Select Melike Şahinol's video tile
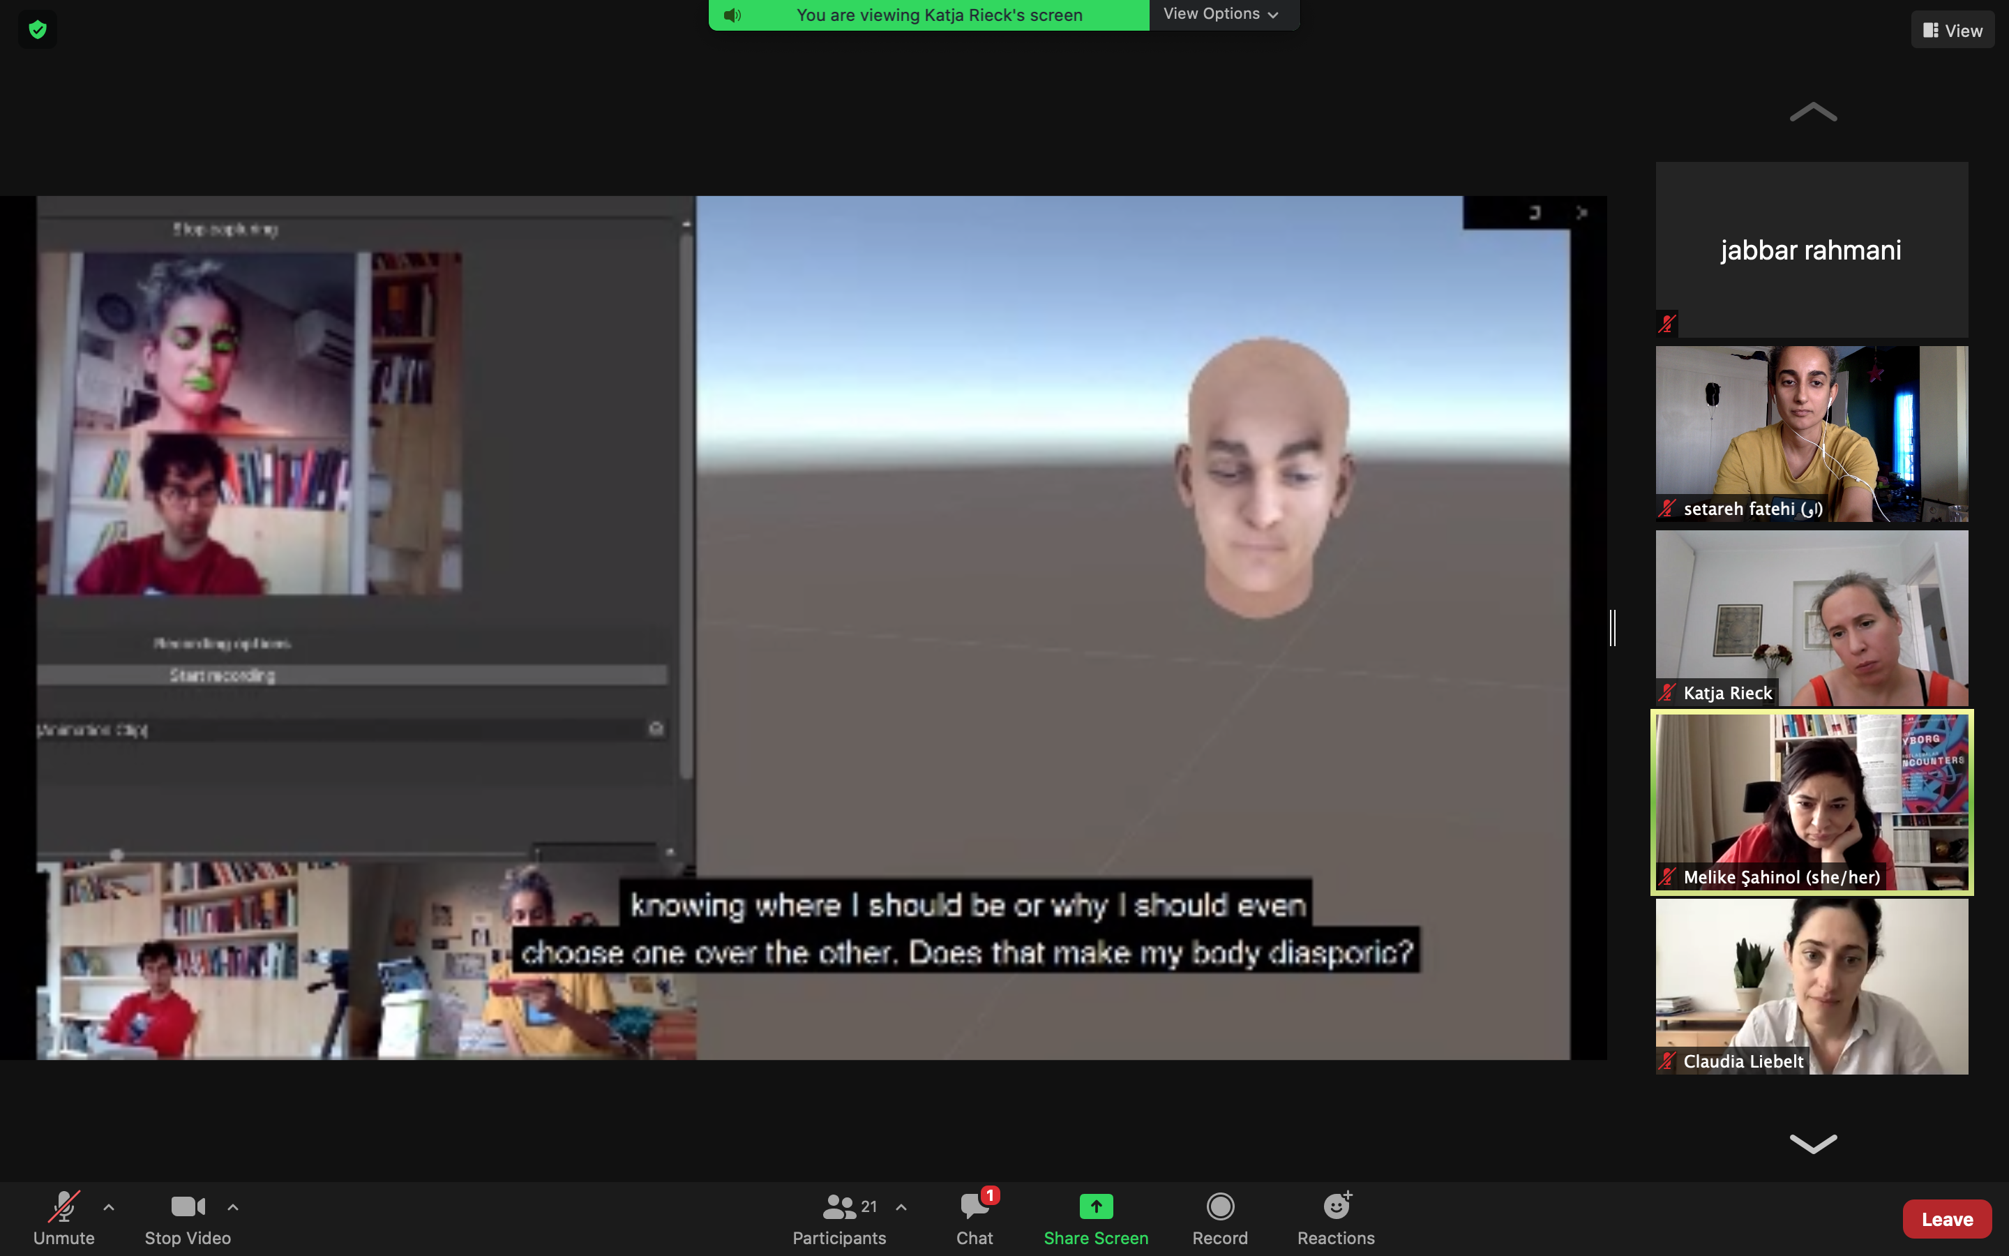 (1812, 802)
